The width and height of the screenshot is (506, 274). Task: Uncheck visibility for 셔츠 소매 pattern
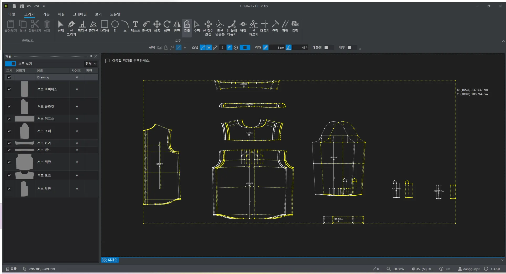9,131
